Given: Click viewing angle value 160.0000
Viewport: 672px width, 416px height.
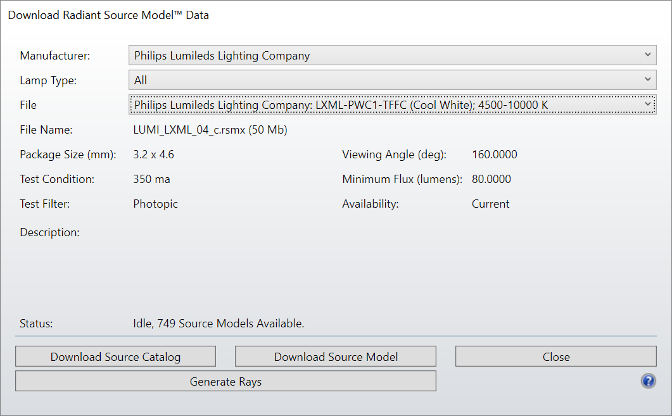Looking at the screenshot, I should coord(495,154).
